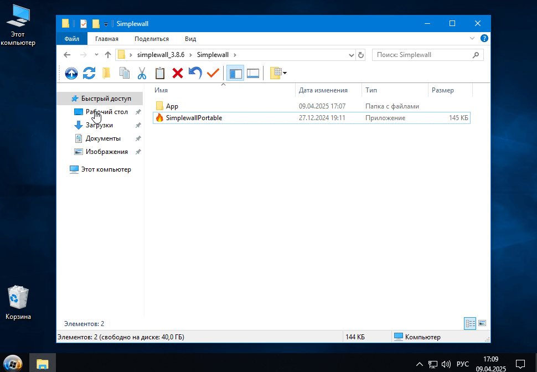Image resolution: width=537 pixels, height=372 pixels.
Task: Open the folder view options dropdown
Action: pos(278,73)
